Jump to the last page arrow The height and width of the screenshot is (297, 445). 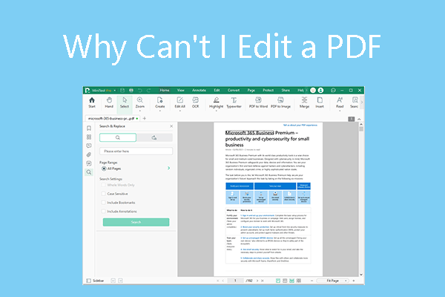click(x=263, y=281)
